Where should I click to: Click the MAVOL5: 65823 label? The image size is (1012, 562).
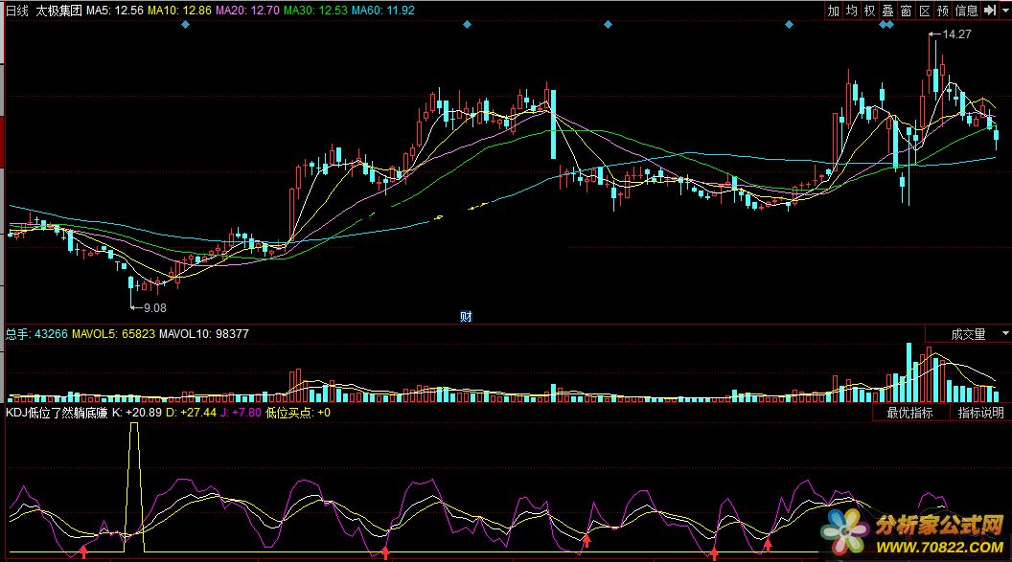(114, 334)
